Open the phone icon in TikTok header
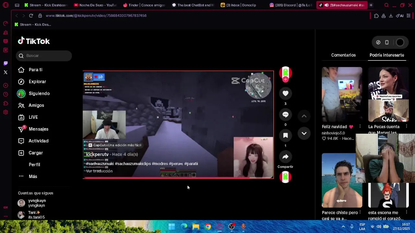The height and width of the screenshot is (233, 415). click(387, 42)
